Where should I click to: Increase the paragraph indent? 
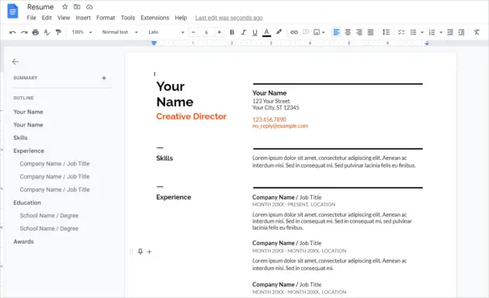click(461, 32)
